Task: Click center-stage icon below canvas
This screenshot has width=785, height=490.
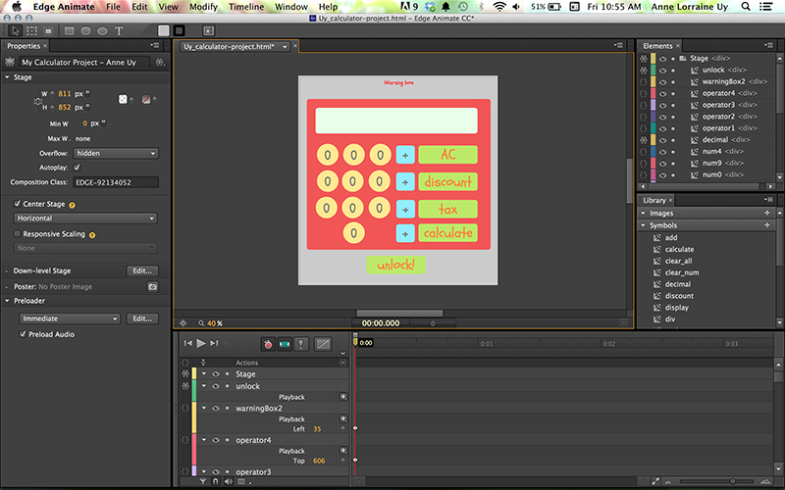Action: (x=183, y=323)
